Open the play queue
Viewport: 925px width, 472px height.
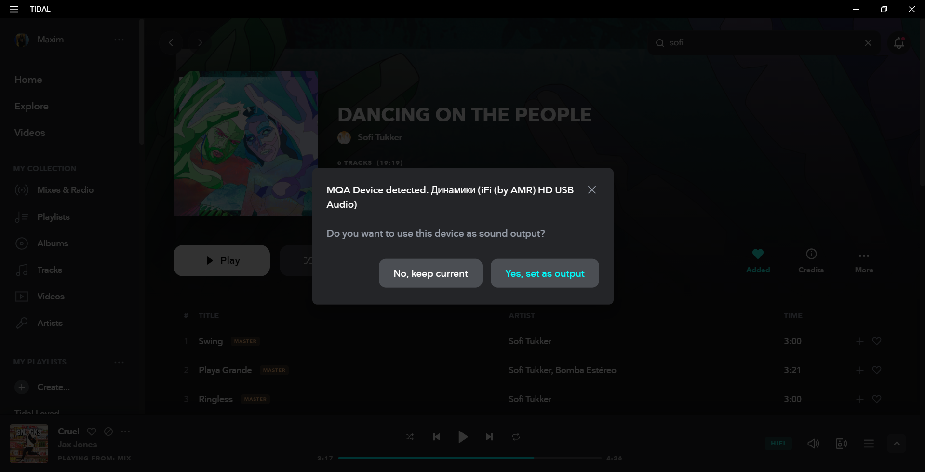point(869,444)
